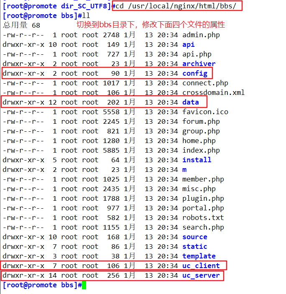
Task: Click size 5558 in favicon.ico row
Action: click(111, 112)
